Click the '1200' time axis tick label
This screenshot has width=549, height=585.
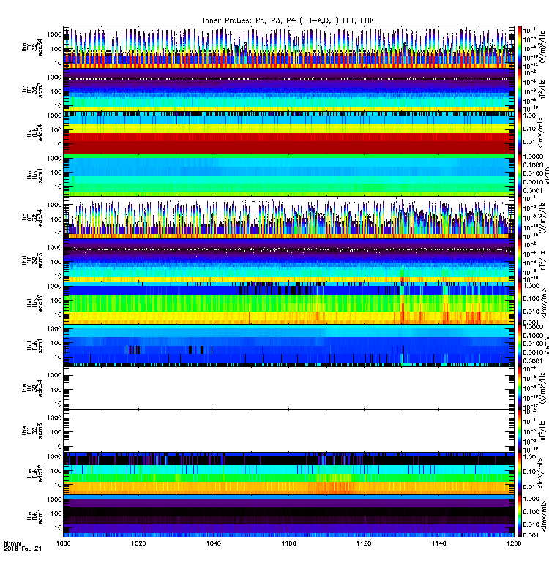click(x=514, y=543)
